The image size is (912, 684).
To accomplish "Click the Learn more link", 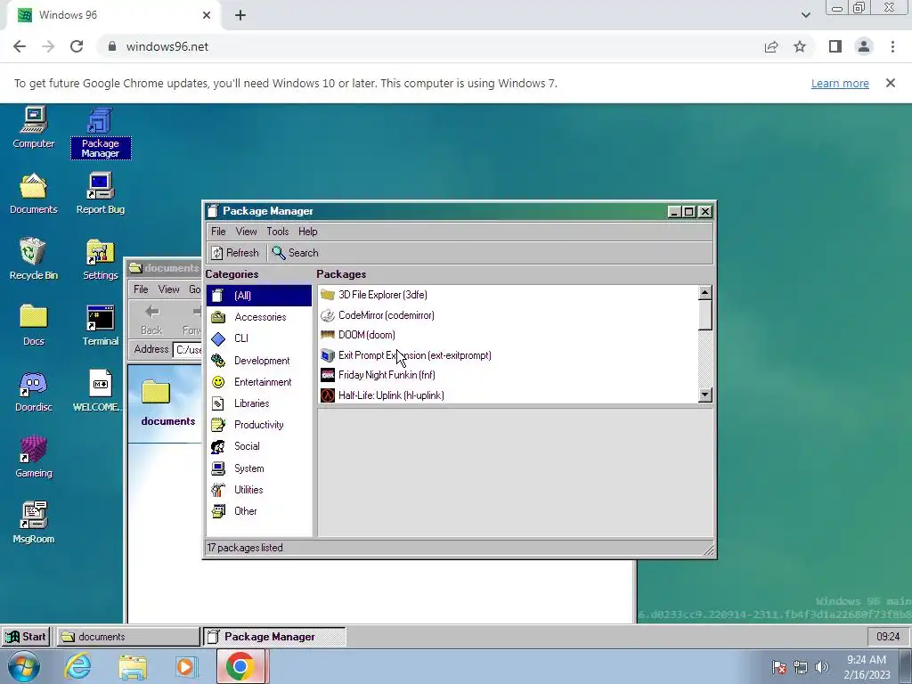I will [x=840, y=83].
